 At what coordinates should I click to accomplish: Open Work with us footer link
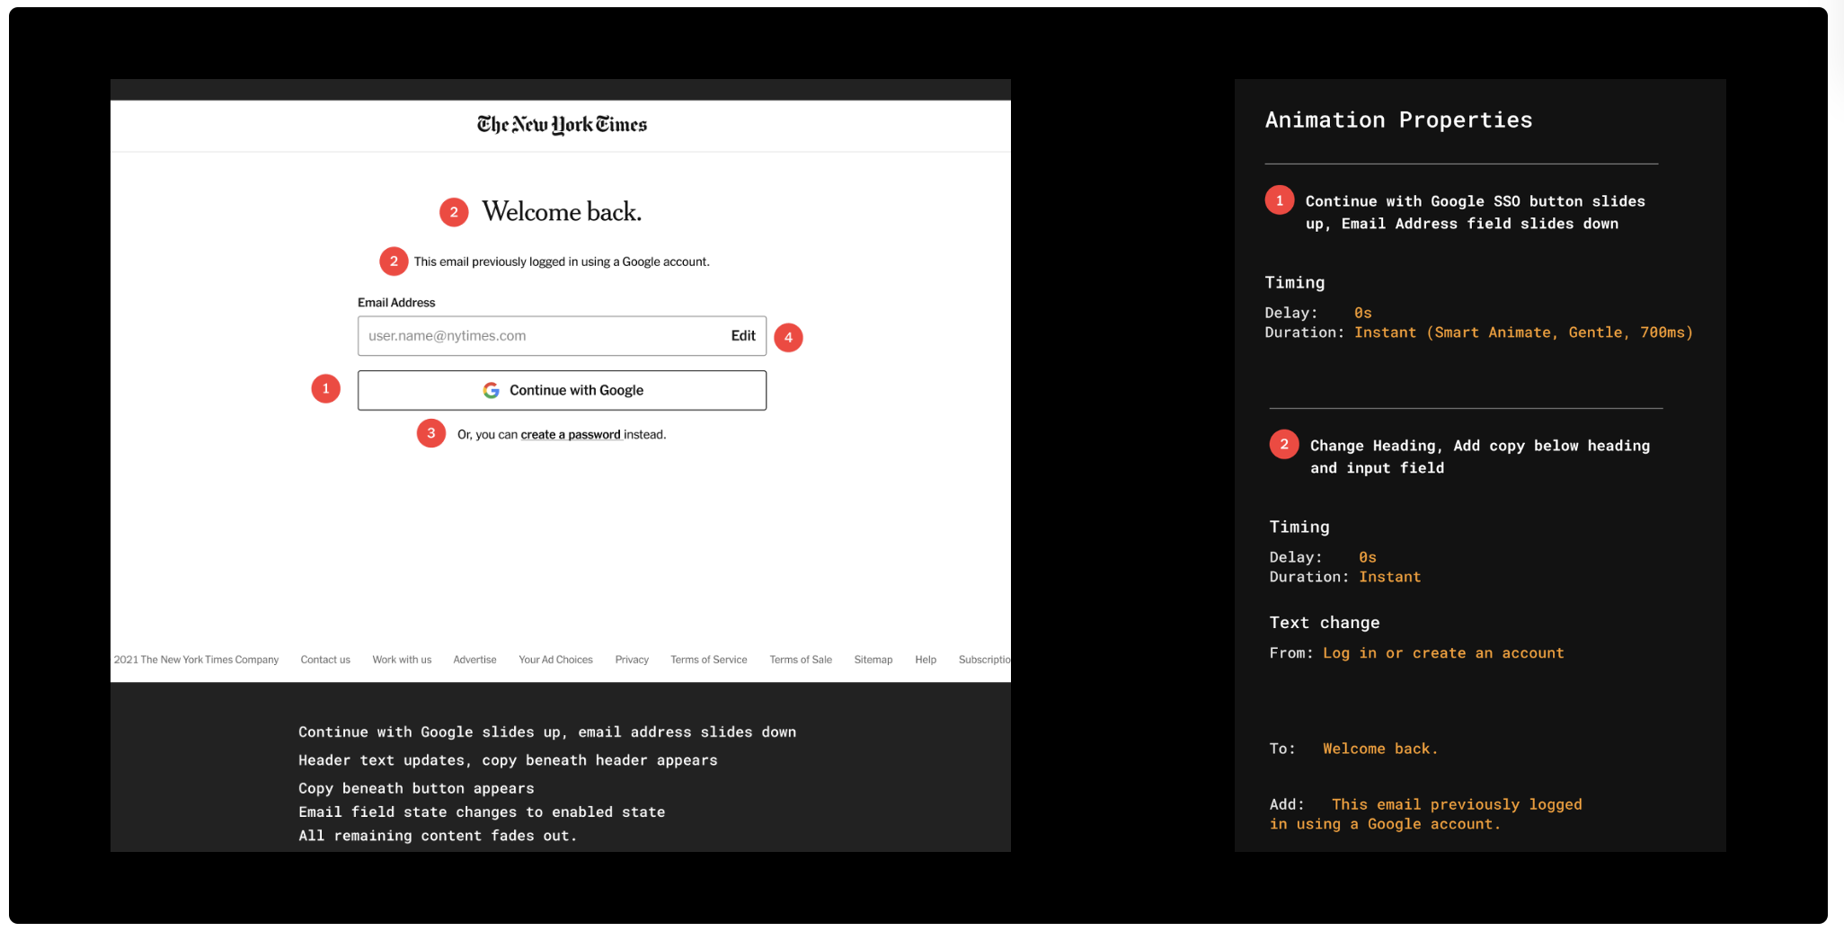point(402,660)
